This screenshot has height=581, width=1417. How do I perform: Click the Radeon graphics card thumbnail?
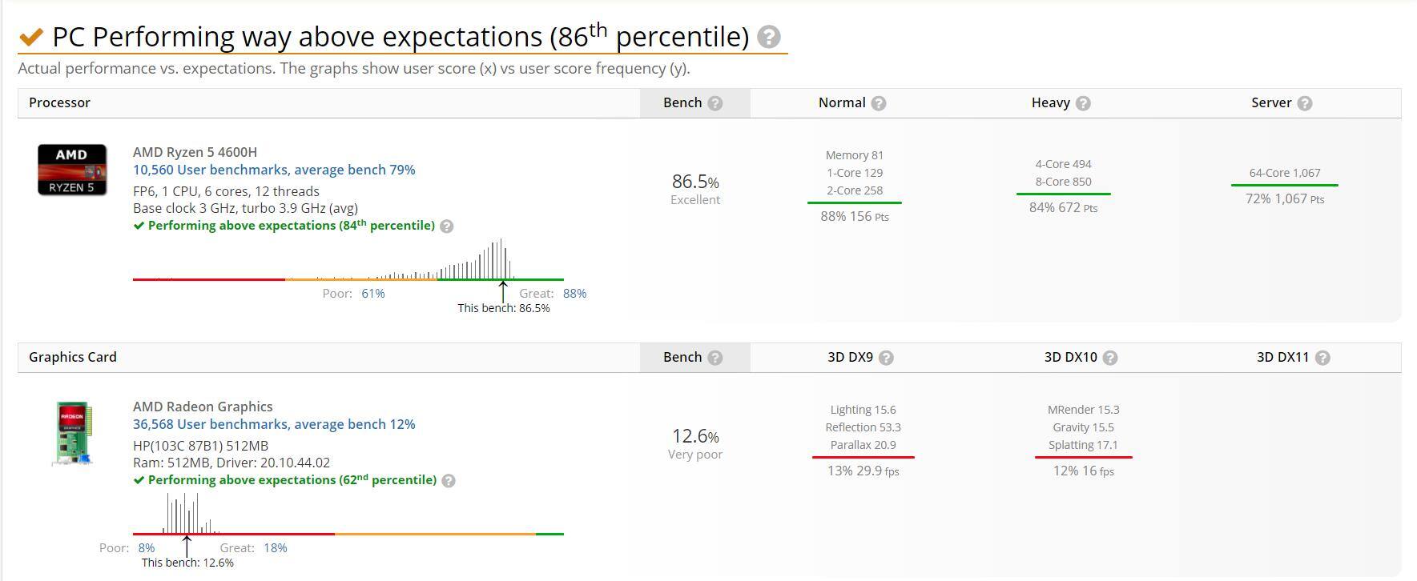pyautogui.click(x=72, y=433)
